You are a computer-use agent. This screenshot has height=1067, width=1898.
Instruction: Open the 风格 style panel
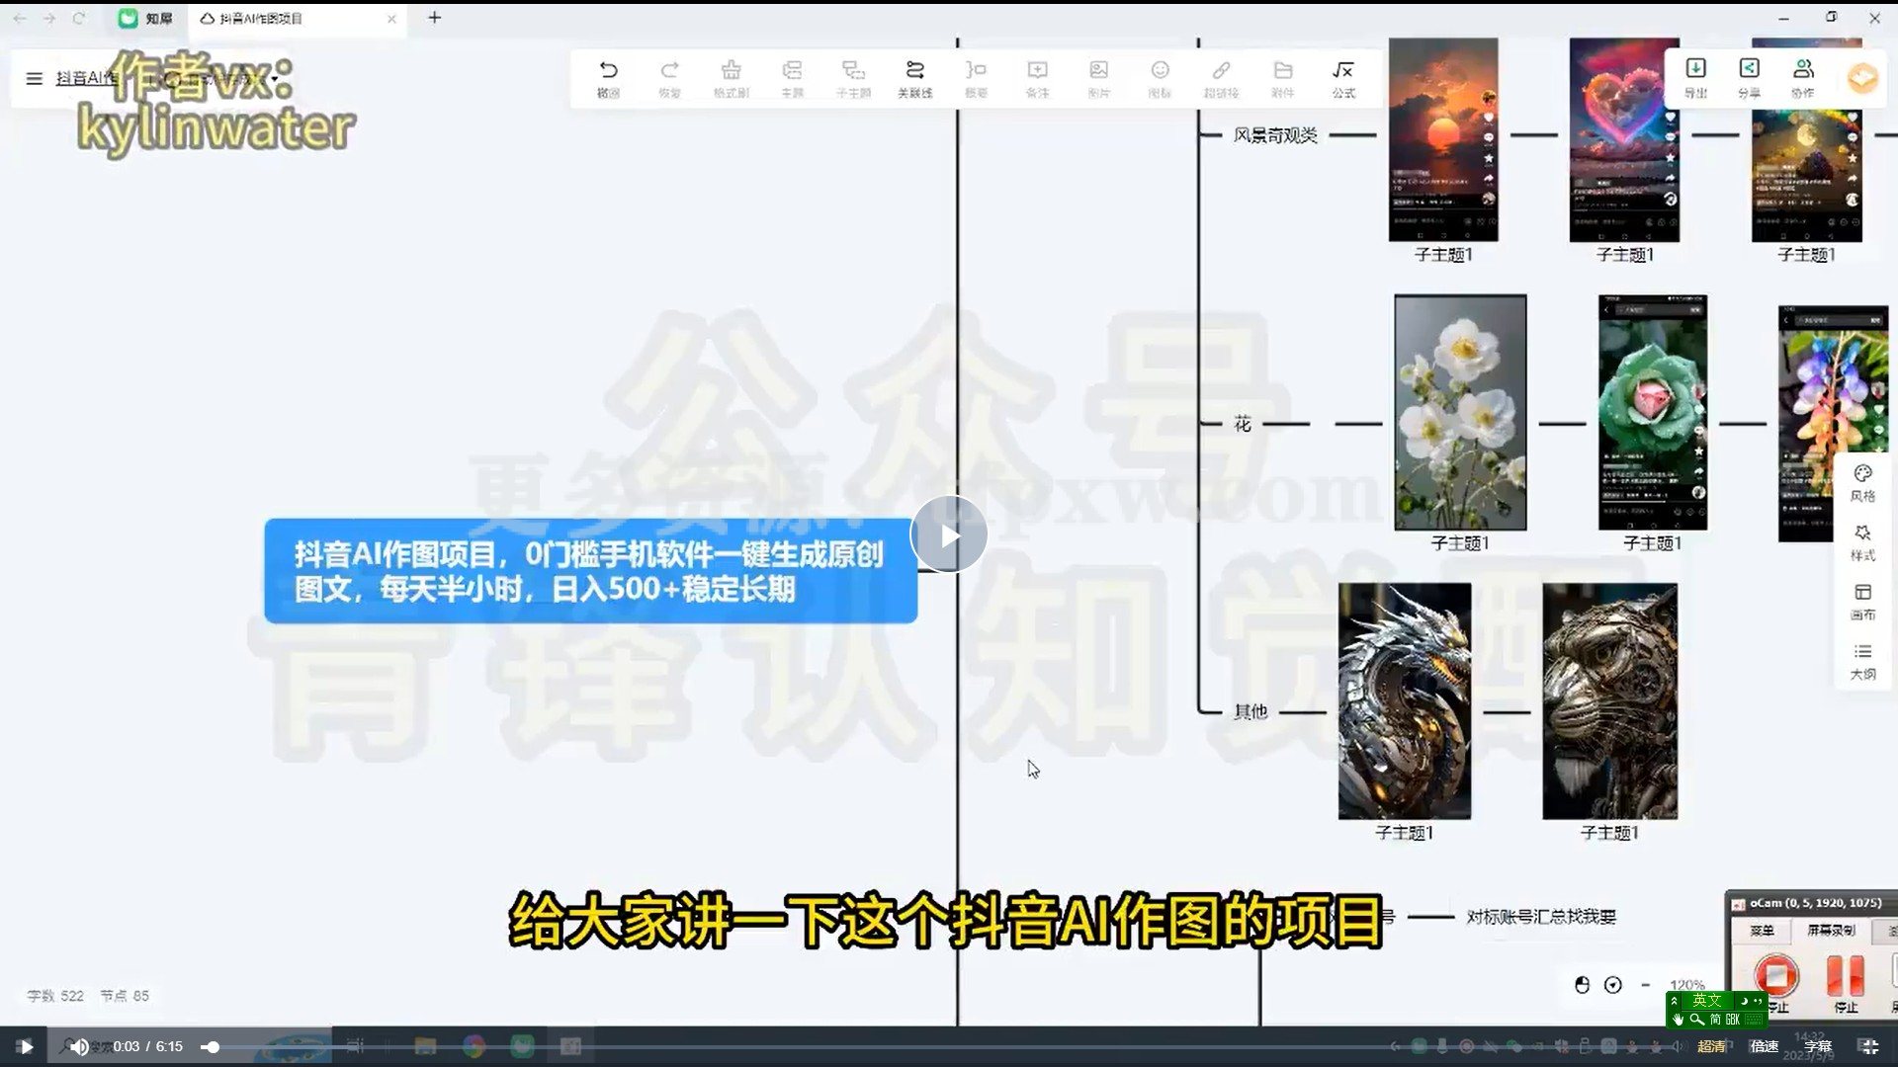click(1862, 482)
